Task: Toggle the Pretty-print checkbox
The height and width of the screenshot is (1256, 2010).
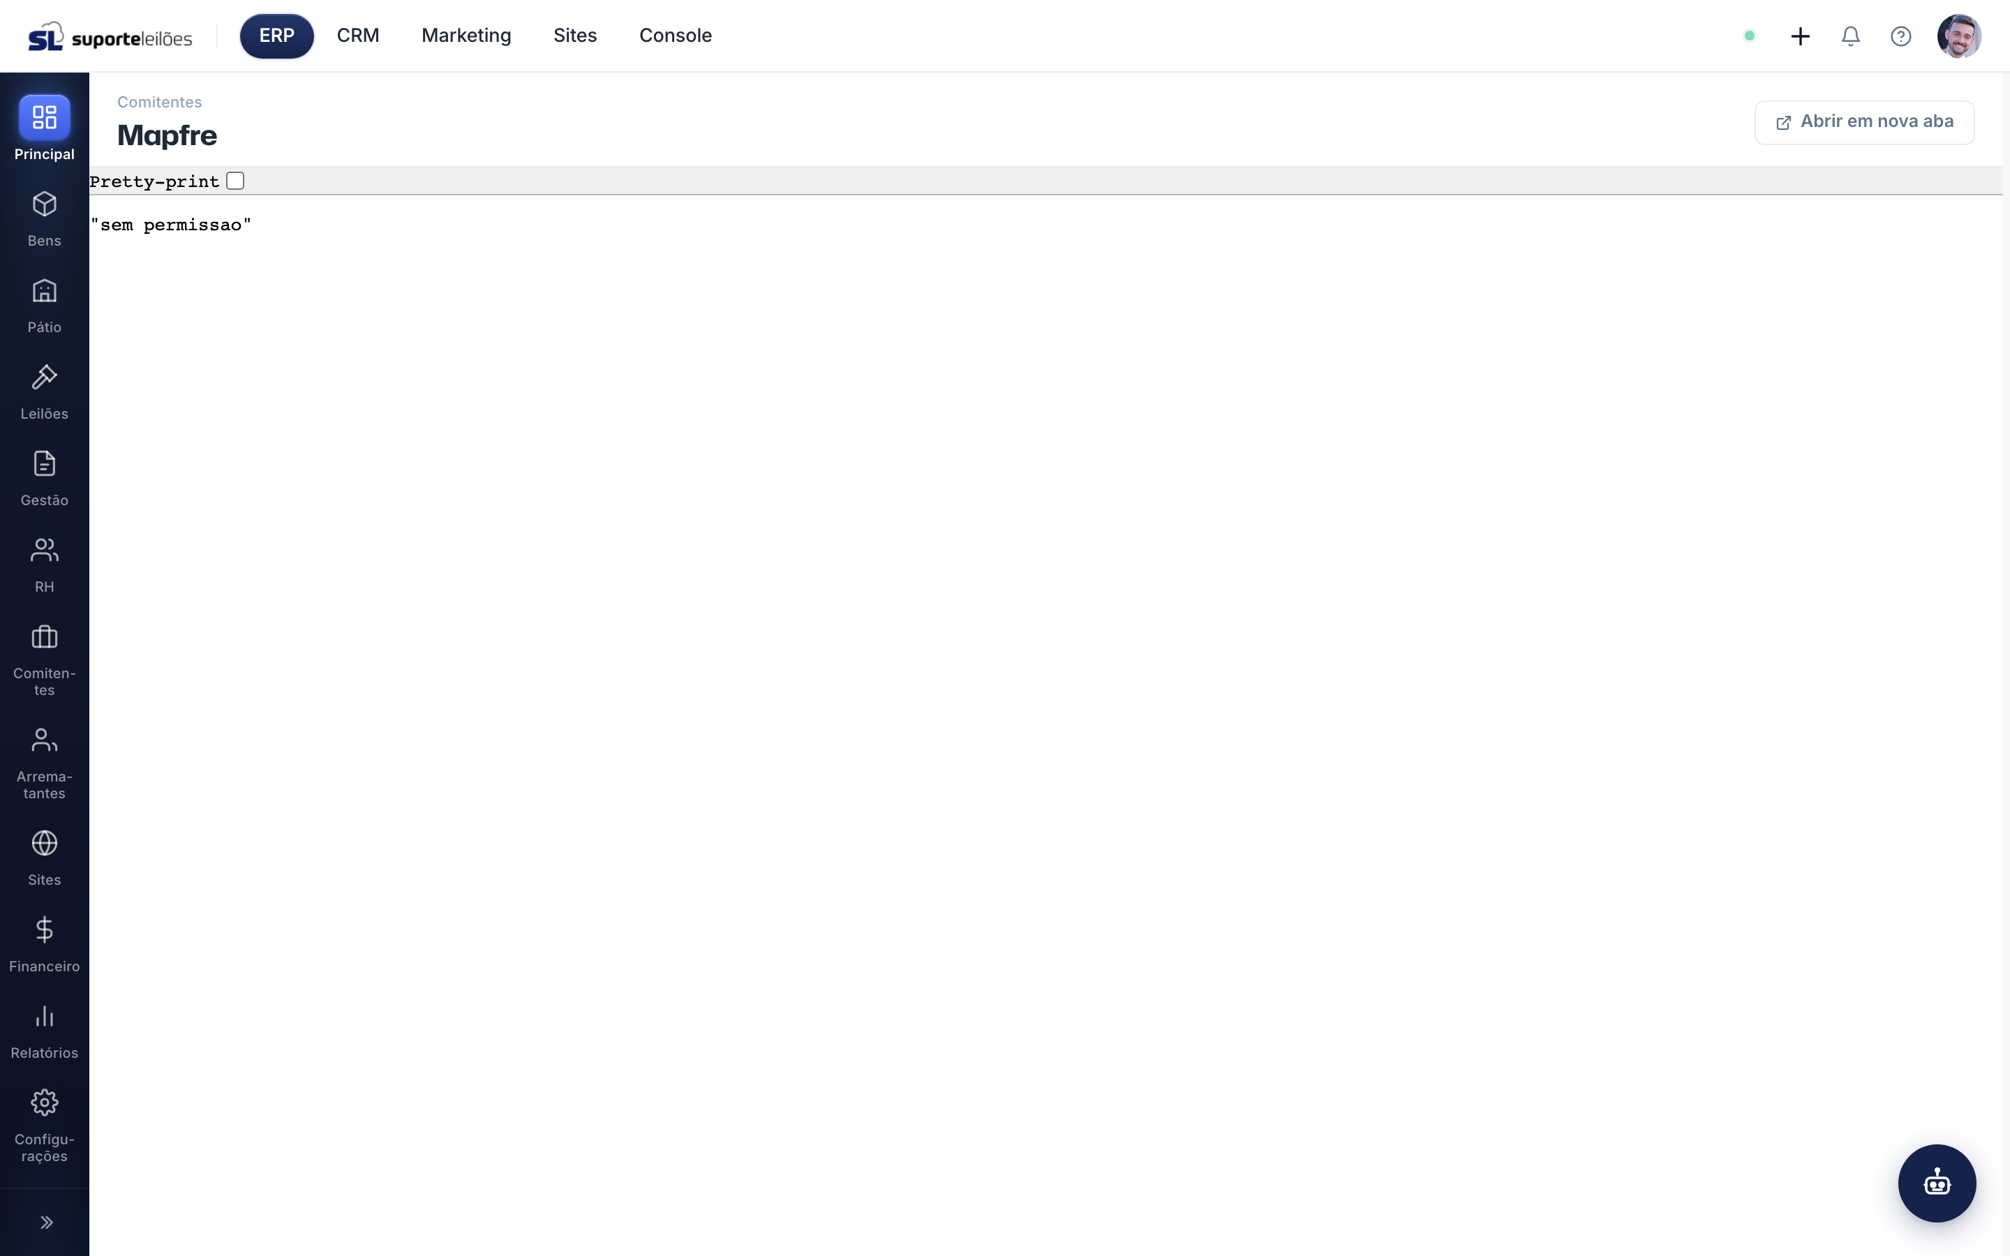Action: pos(235,181)
